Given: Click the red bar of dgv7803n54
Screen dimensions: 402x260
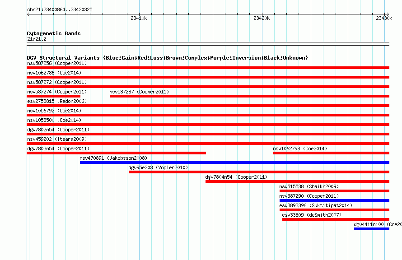Looking at the screenshot, I should [116, 153].
